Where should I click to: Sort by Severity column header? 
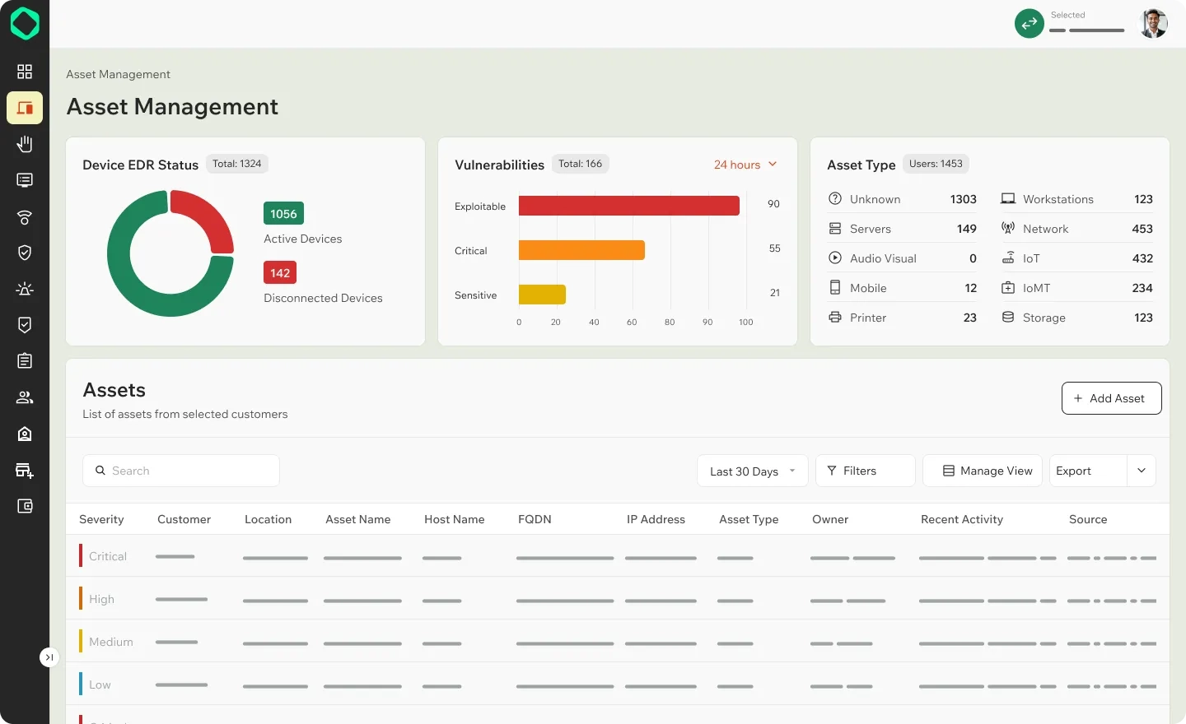pyautogui.click(x=101, y=519)
